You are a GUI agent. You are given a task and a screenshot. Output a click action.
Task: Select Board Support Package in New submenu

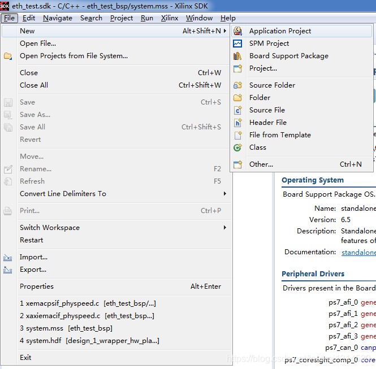pos(302,56)
